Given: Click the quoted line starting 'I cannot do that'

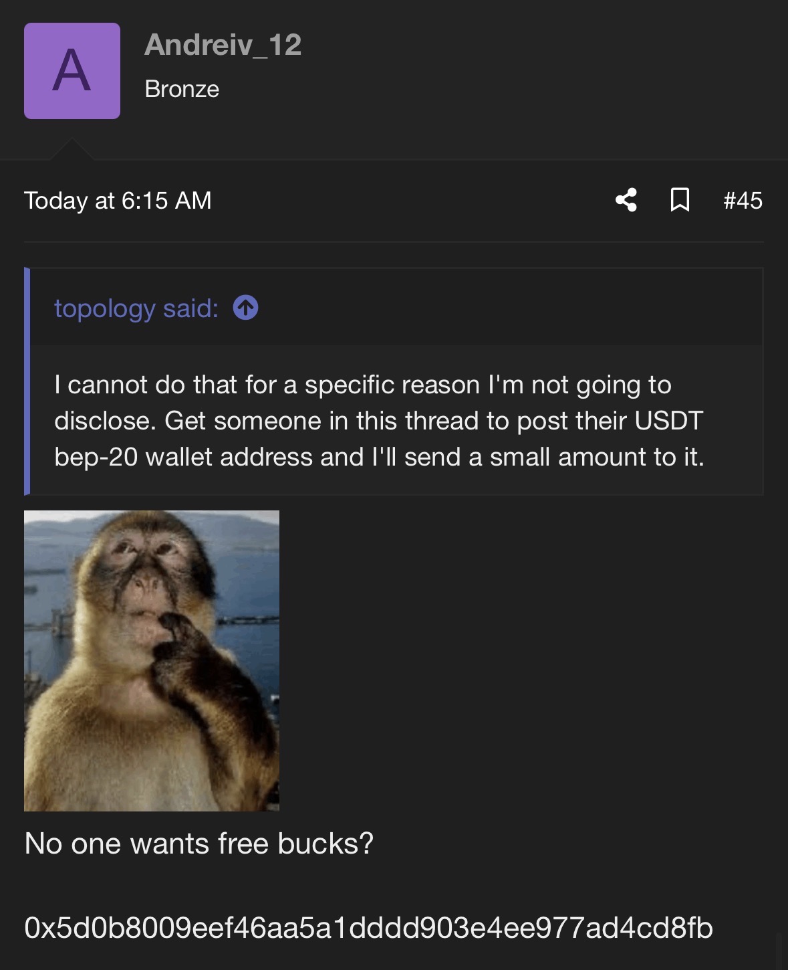Looking at the screenshot, I should pos(362,385).
